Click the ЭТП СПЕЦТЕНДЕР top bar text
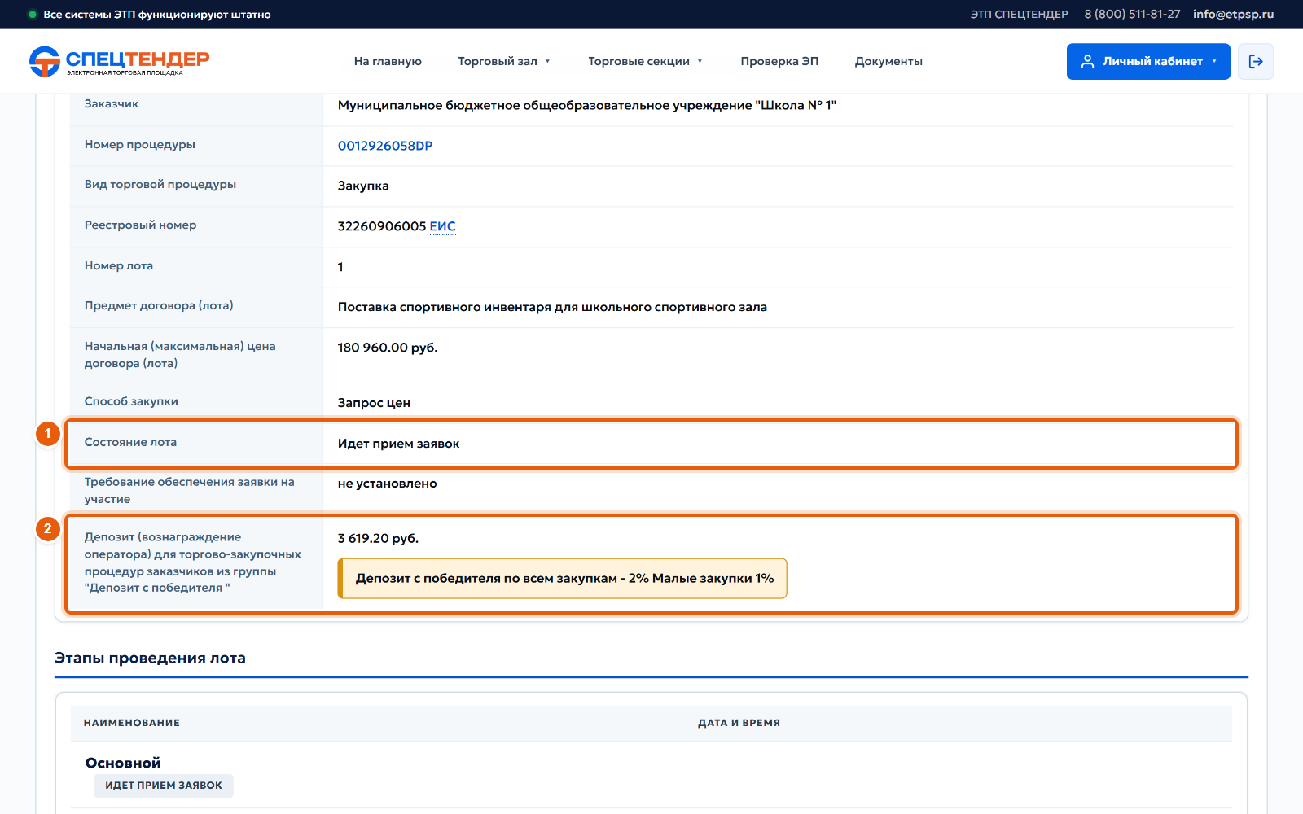Image resolution: width=1303 pixels, height=814 pixels. pyautogui.click(x=1019, y=15)
